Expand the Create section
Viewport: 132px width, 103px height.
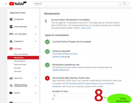[x=36, y=93]
